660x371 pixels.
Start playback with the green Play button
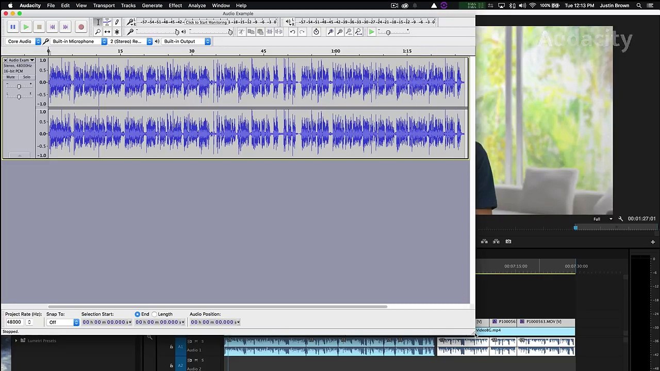point(26,27)
